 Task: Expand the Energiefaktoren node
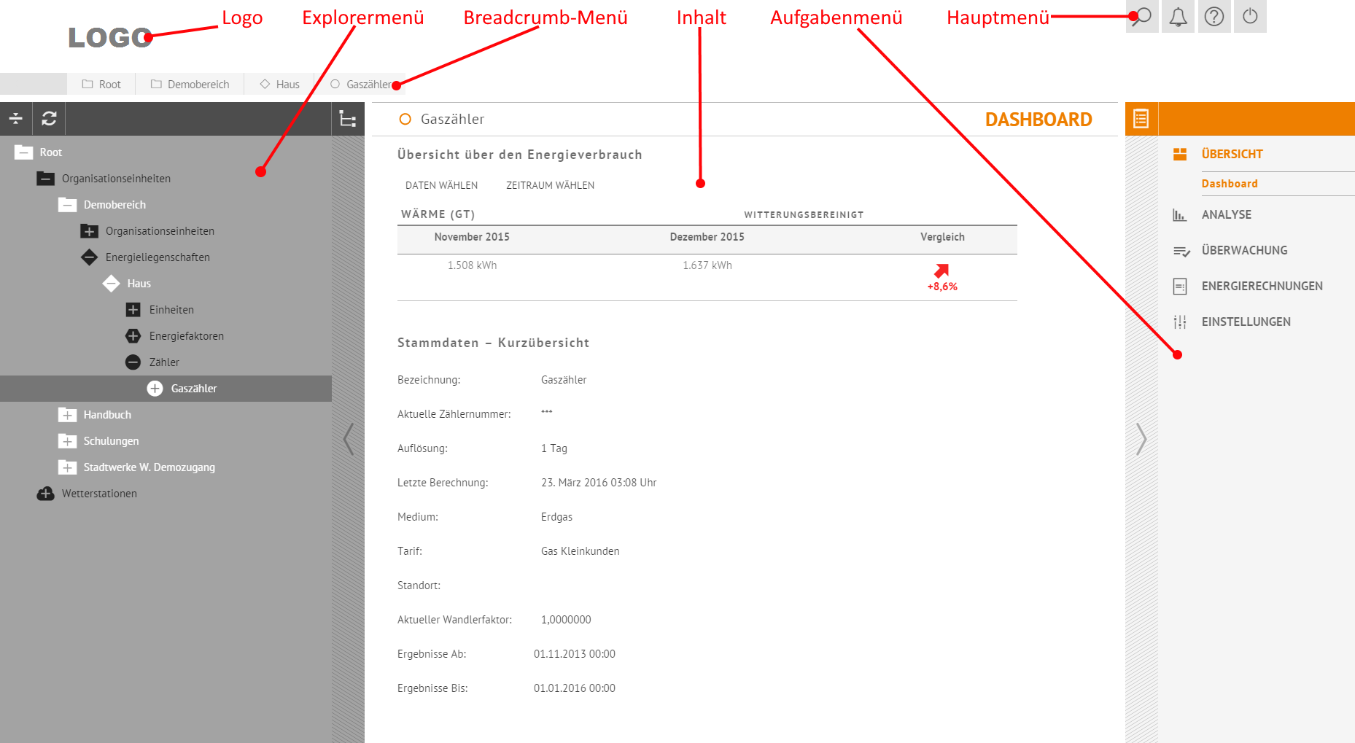click(x=133, y=336)
